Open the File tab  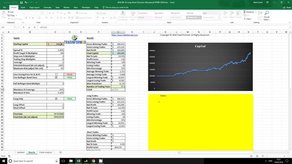[5, 7]
